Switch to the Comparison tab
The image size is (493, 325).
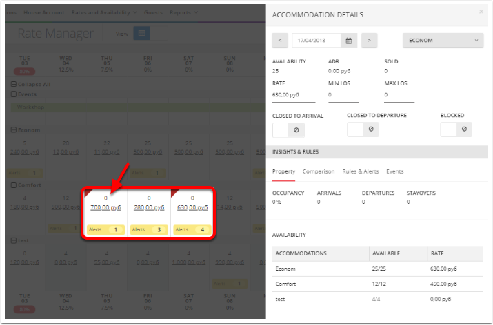click(319, 171)
